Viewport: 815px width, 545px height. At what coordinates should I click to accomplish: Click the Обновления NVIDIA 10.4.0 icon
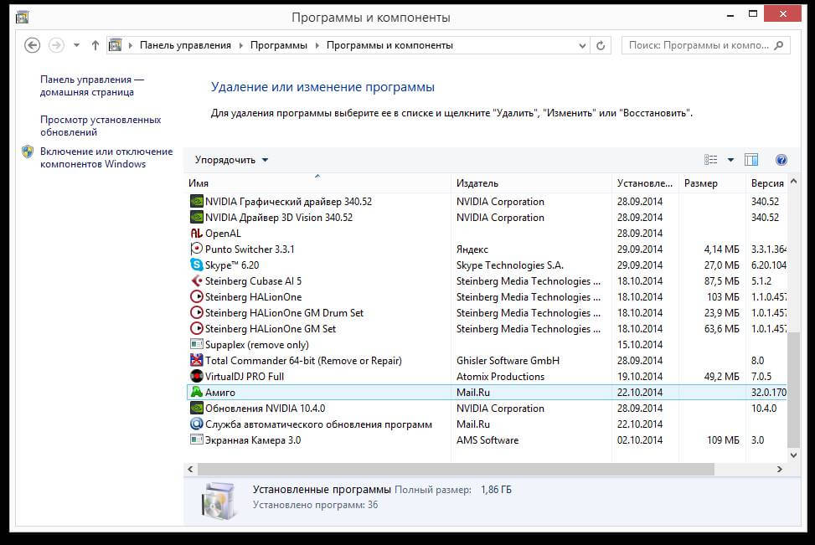pyautogui.click(x=197, y=409)
